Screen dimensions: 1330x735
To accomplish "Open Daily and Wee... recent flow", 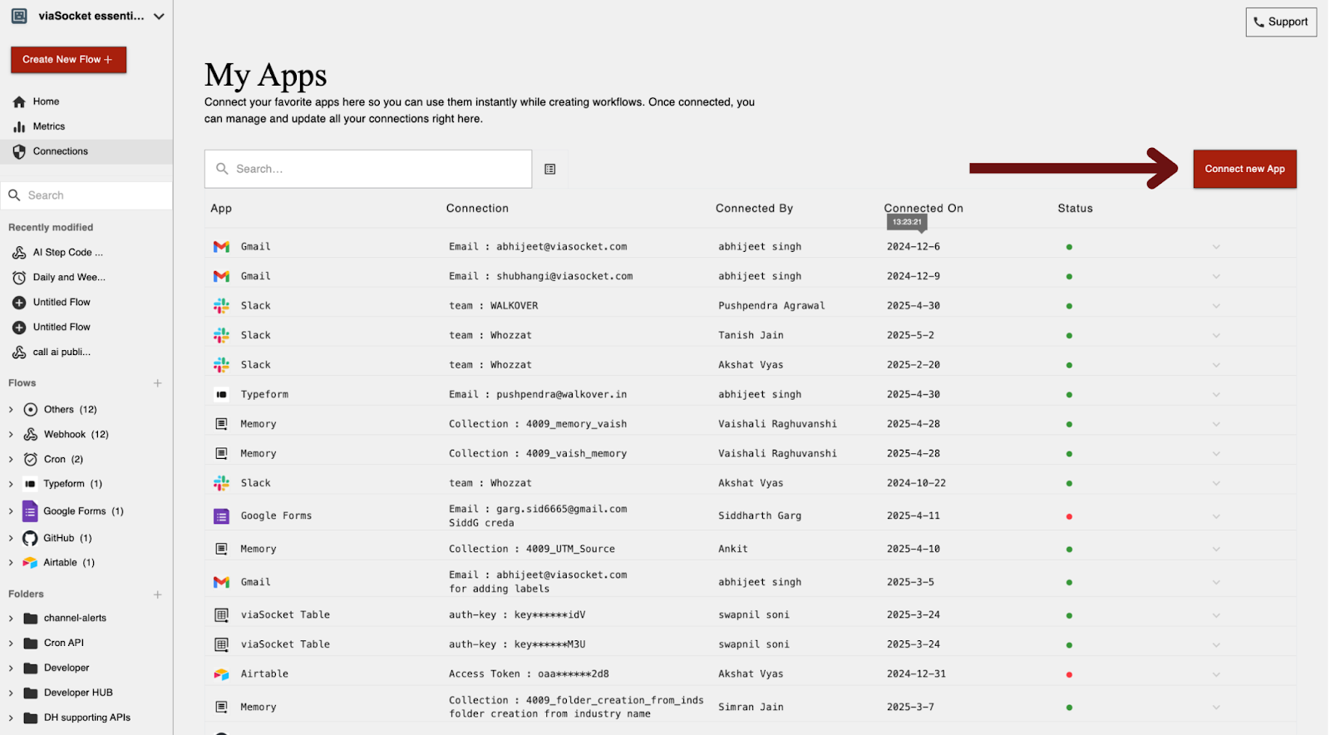I will 69,278.
